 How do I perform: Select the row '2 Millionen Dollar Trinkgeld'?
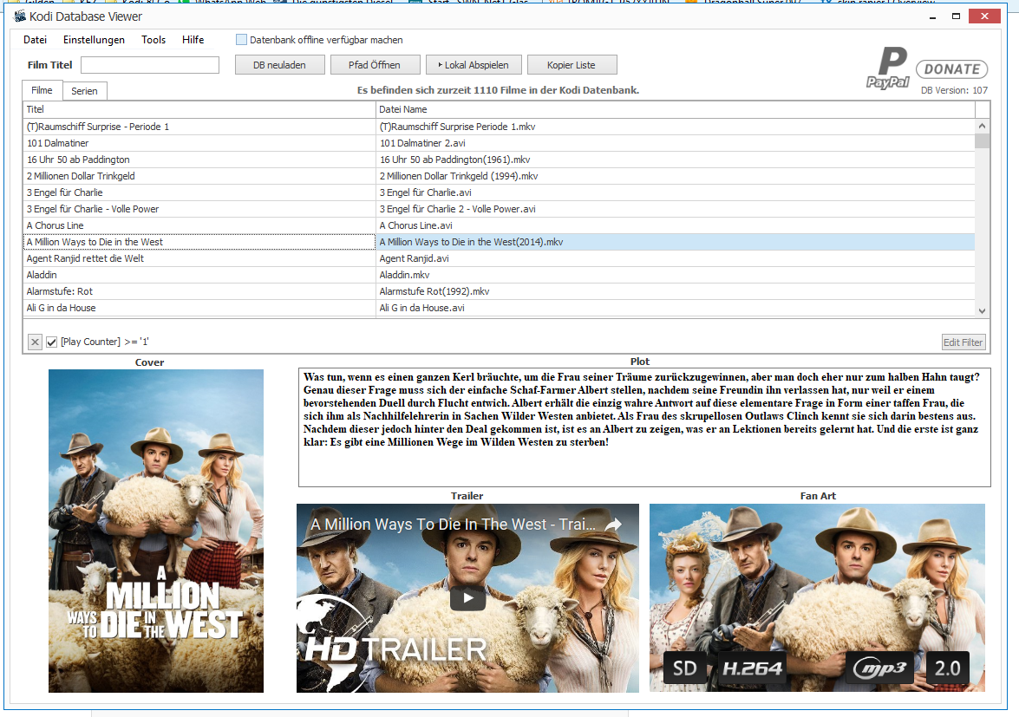point(500,176)
